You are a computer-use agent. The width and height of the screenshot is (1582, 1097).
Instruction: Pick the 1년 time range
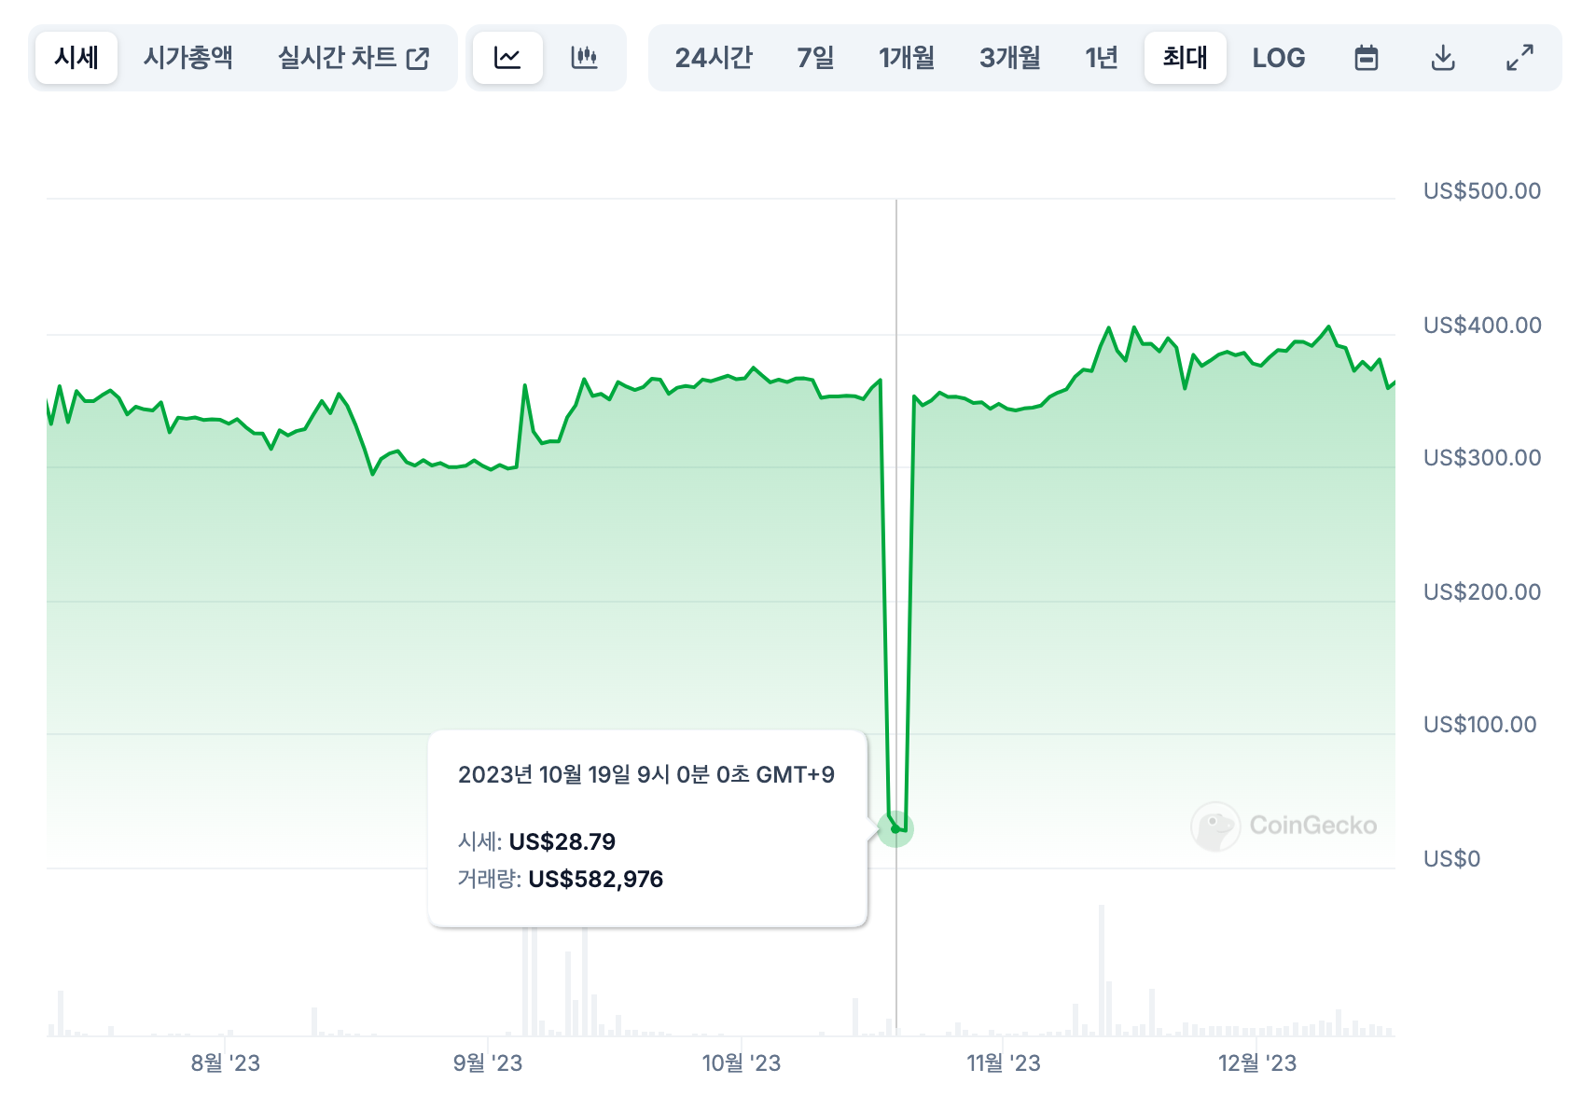pyautogui.click(x=1102, y=58)
